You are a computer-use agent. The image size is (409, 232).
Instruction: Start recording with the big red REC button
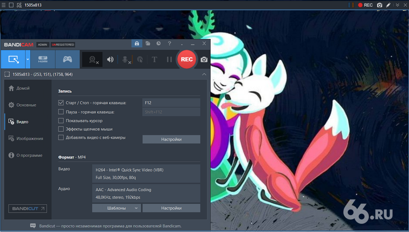187,60
